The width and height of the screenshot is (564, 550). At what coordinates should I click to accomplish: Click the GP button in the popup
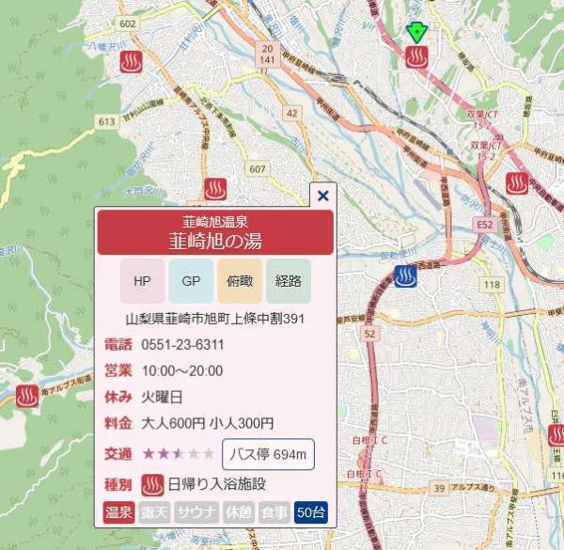[x=191, y=281]
